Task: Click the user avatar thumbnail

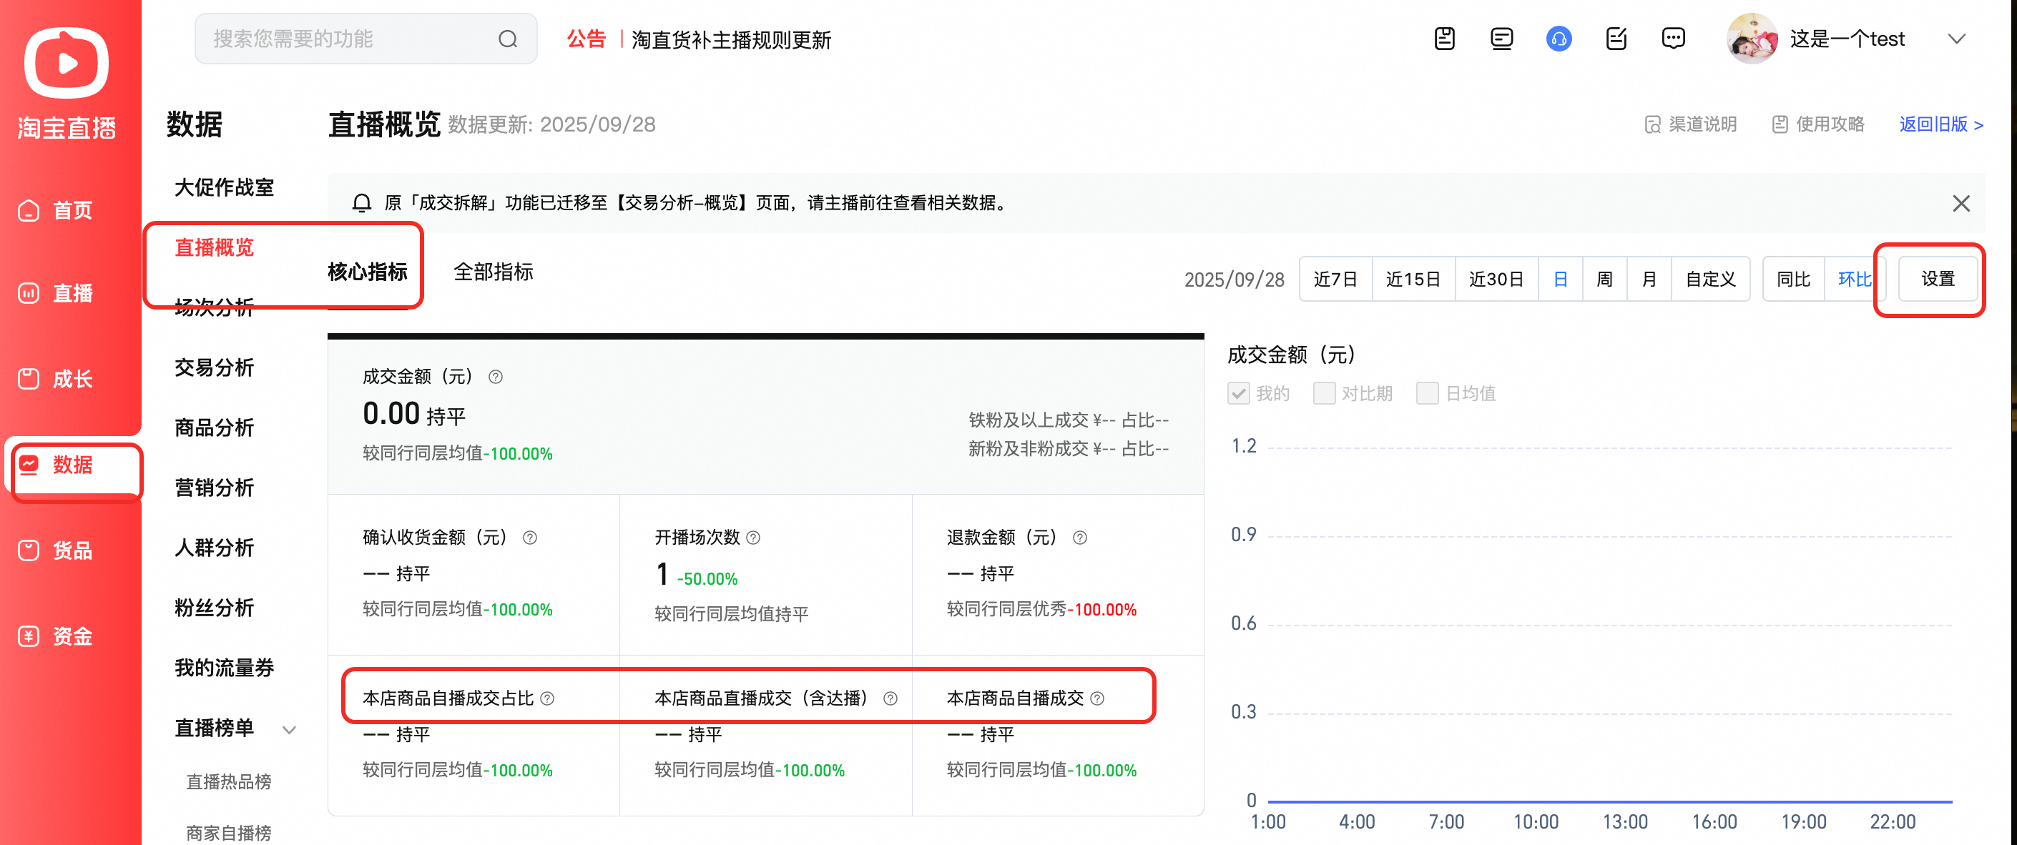Action: [1752, 39]
